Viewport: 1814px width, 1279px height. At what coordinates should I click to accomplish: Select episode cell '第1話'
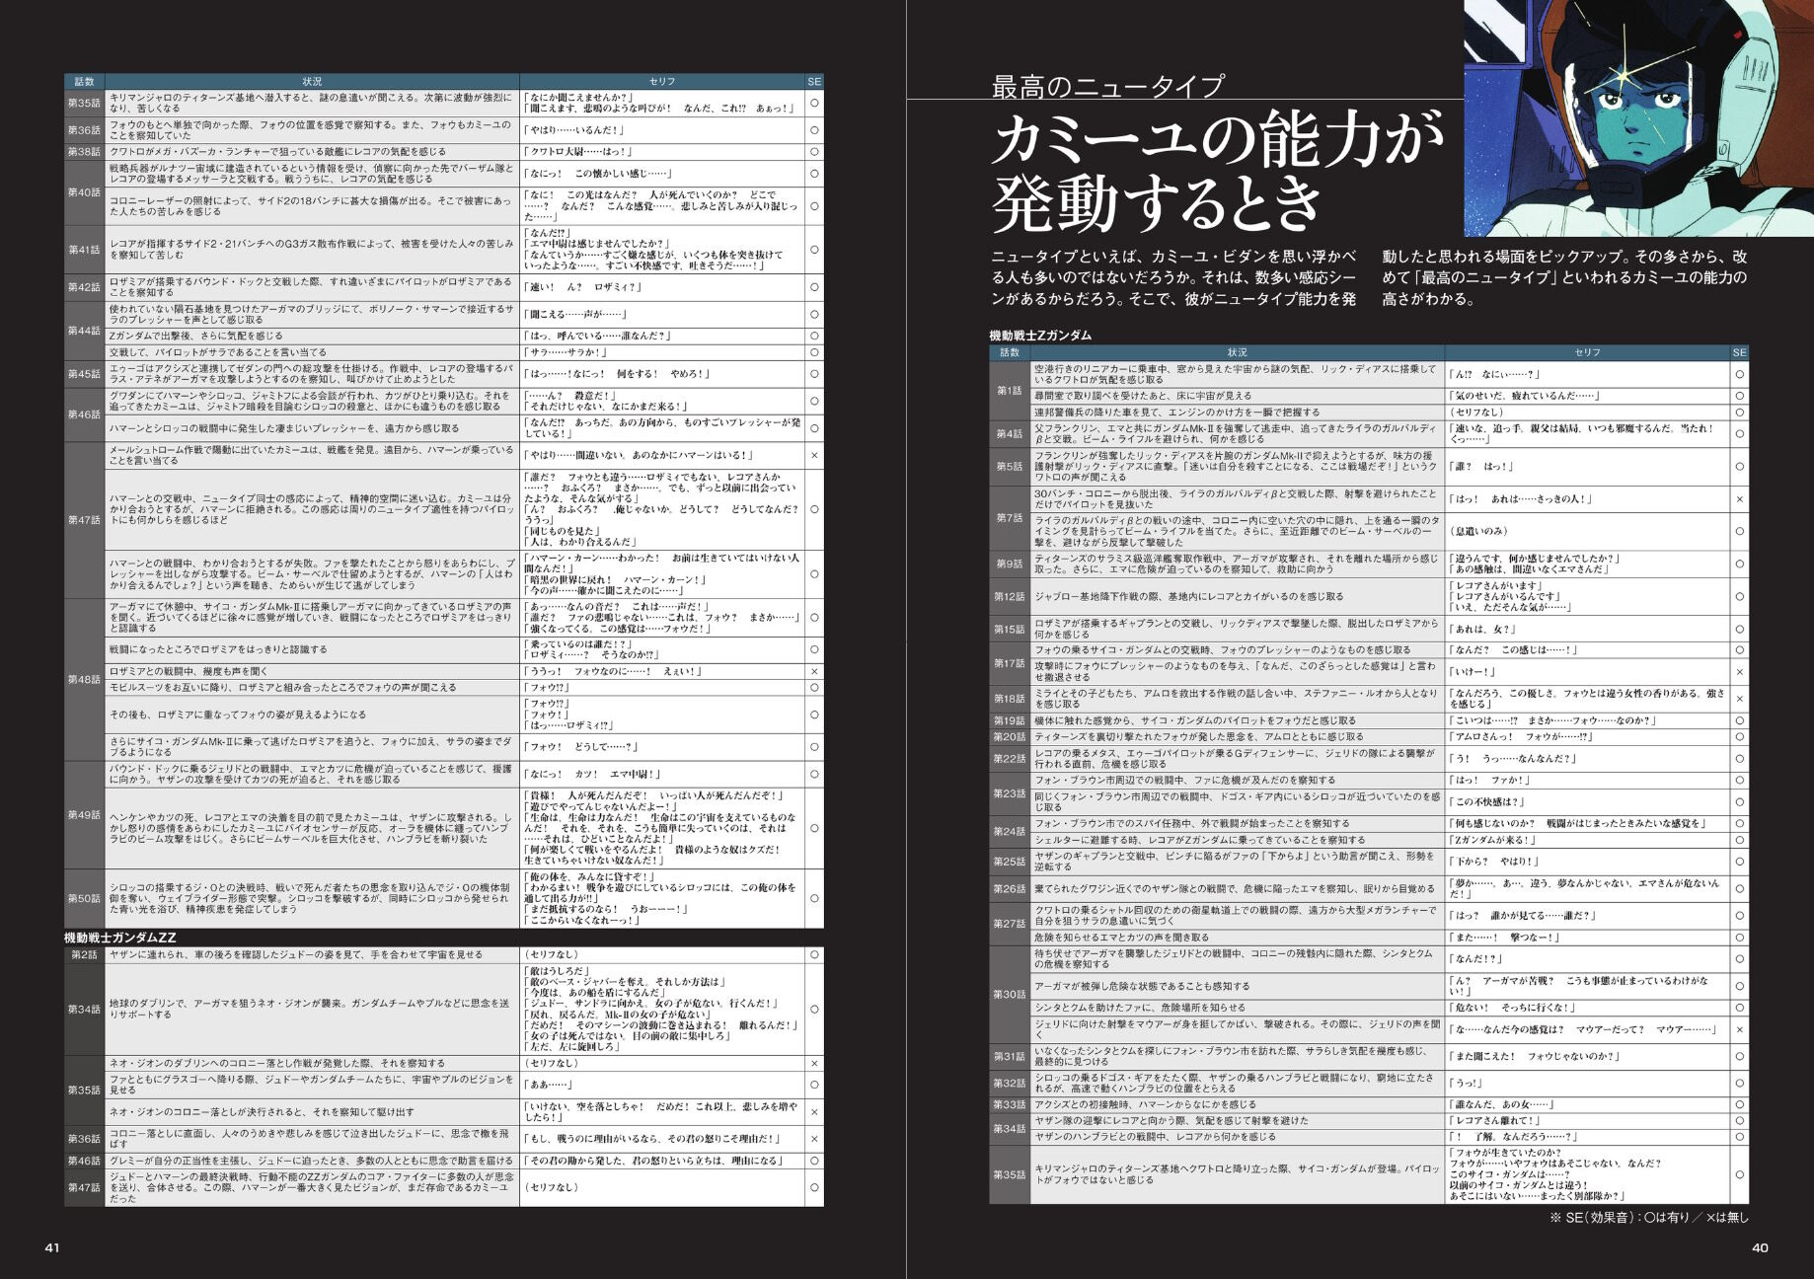[1010, 391]
